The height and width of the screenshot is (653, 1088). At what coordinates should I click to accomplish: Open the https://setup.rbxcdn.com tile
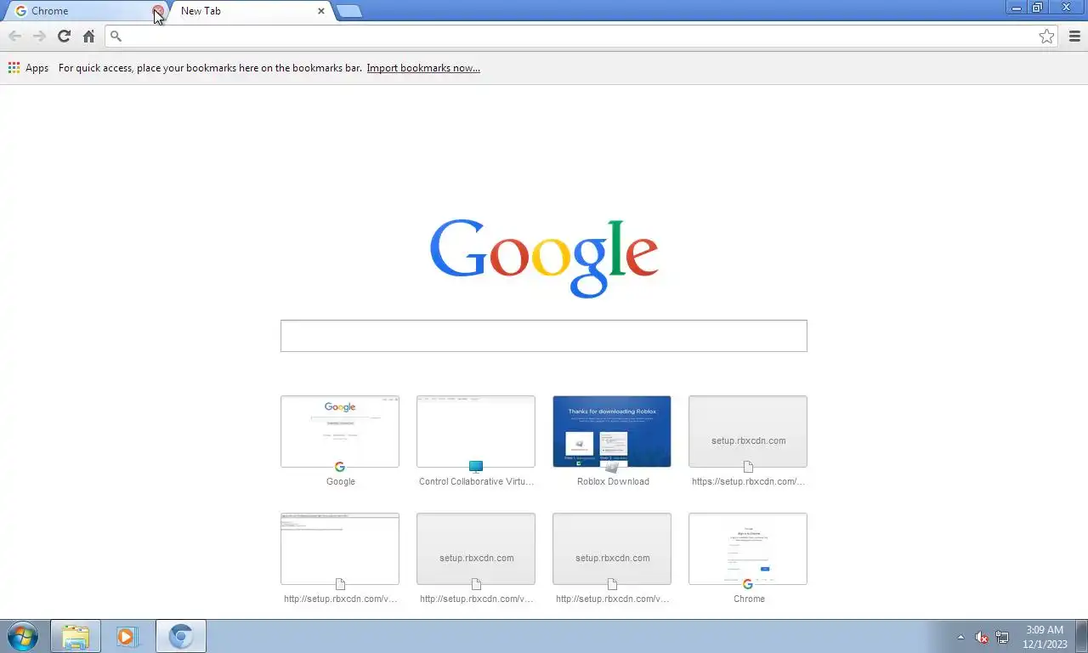coord(748,431)
